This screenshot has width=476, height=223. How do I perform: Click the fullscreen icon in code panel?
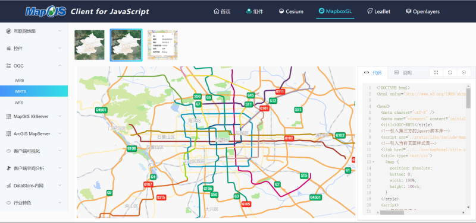(436, 72)
